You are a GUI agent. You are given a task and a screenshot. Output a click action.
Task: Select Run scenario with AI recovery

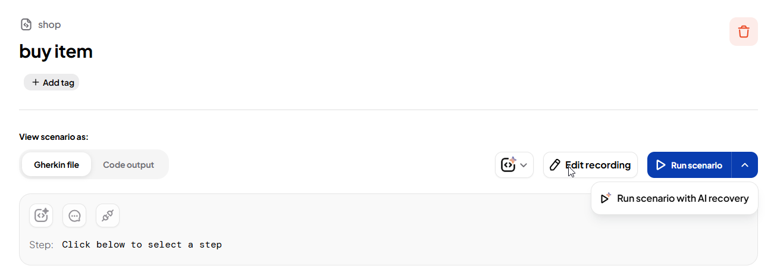(x=682, y=198)
